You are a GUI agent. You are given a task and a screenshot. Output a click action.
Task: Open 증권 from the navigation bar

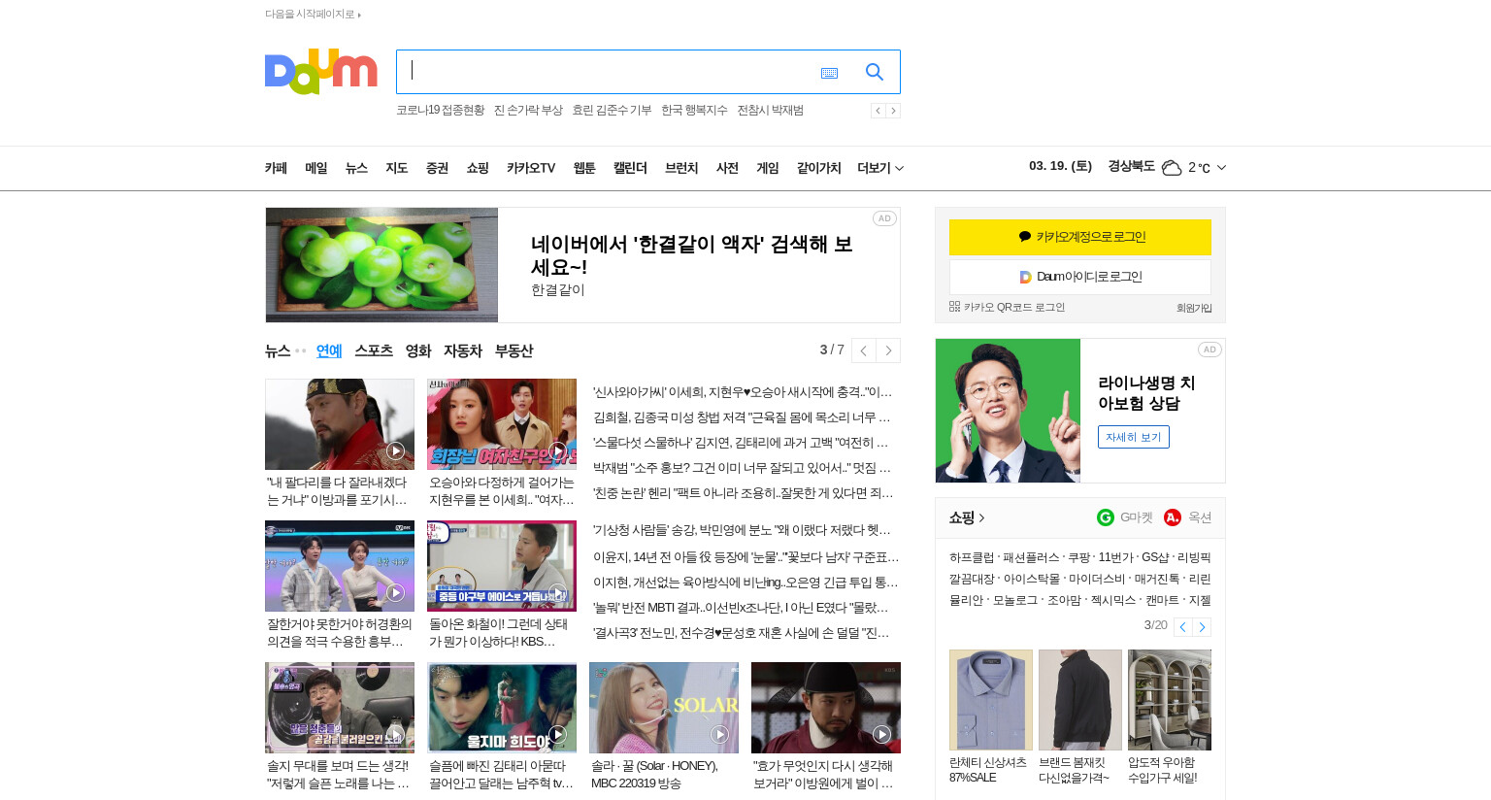click(437, 168)
